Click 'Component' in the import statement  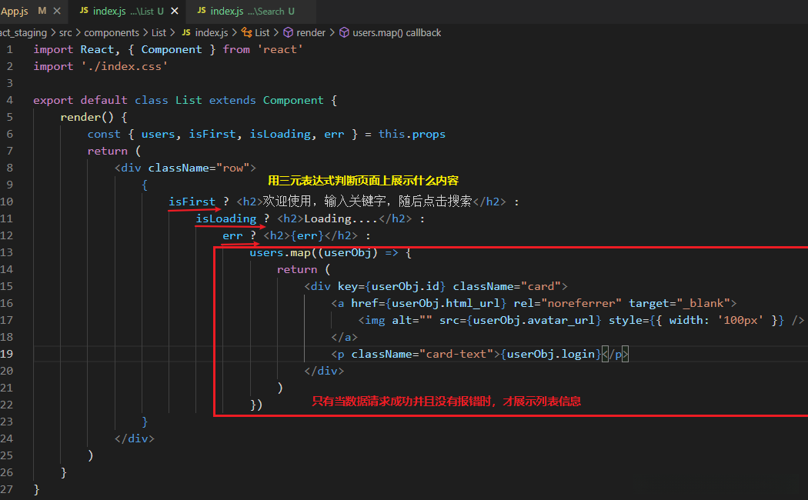172,49
